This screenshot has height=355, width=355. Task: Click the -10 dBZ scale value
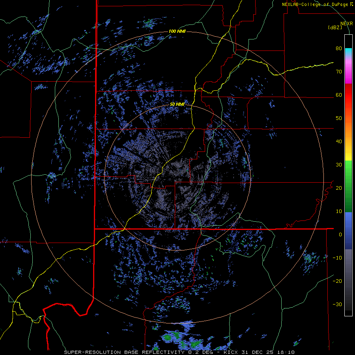[337, 258]
